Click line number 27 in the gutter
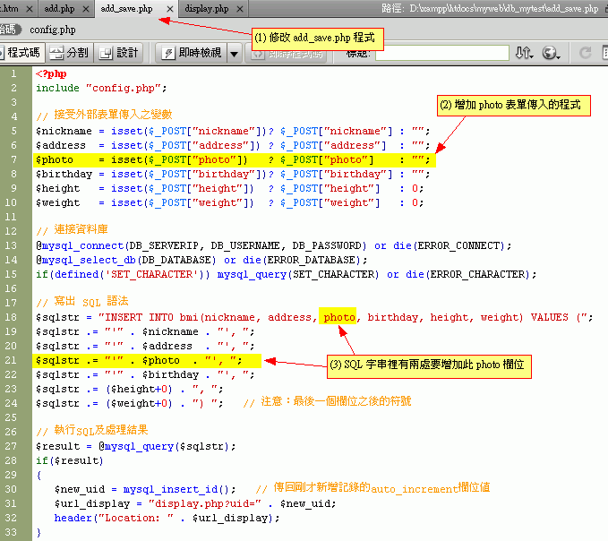608x541 pixels. coord(11,447)
